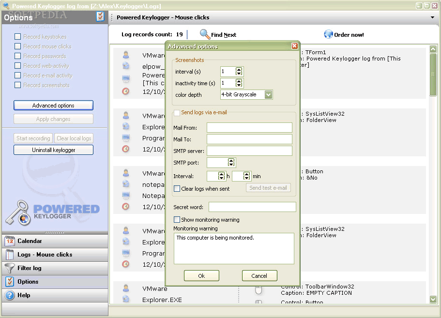Click the Mail To input field
Image resolution: width=441 pixels, height=318 pixels.
click(249, 139)
